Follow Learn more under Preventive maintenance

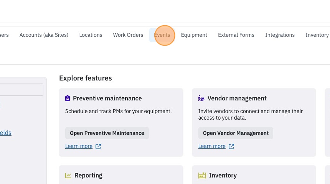click(79, 146)
